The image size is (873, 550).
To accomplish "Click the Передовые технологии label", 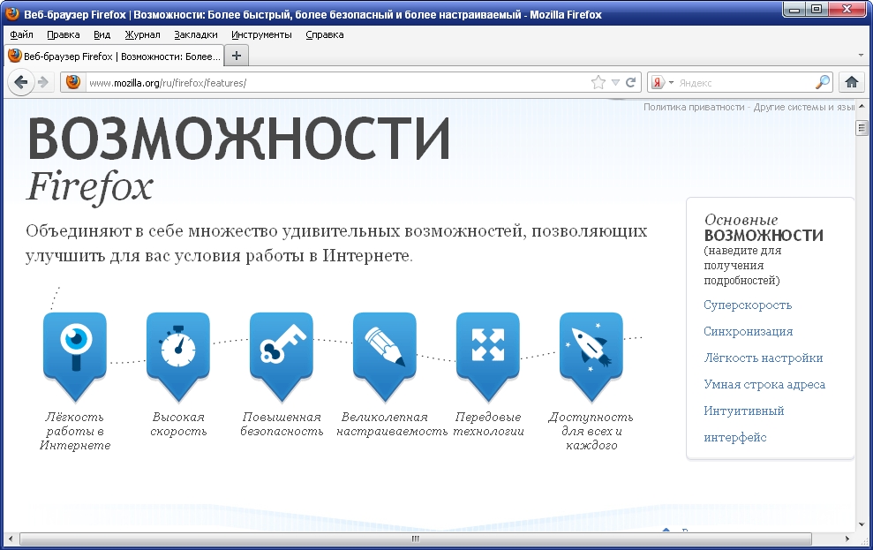I will pyautogui.click(x=488, y=424).
